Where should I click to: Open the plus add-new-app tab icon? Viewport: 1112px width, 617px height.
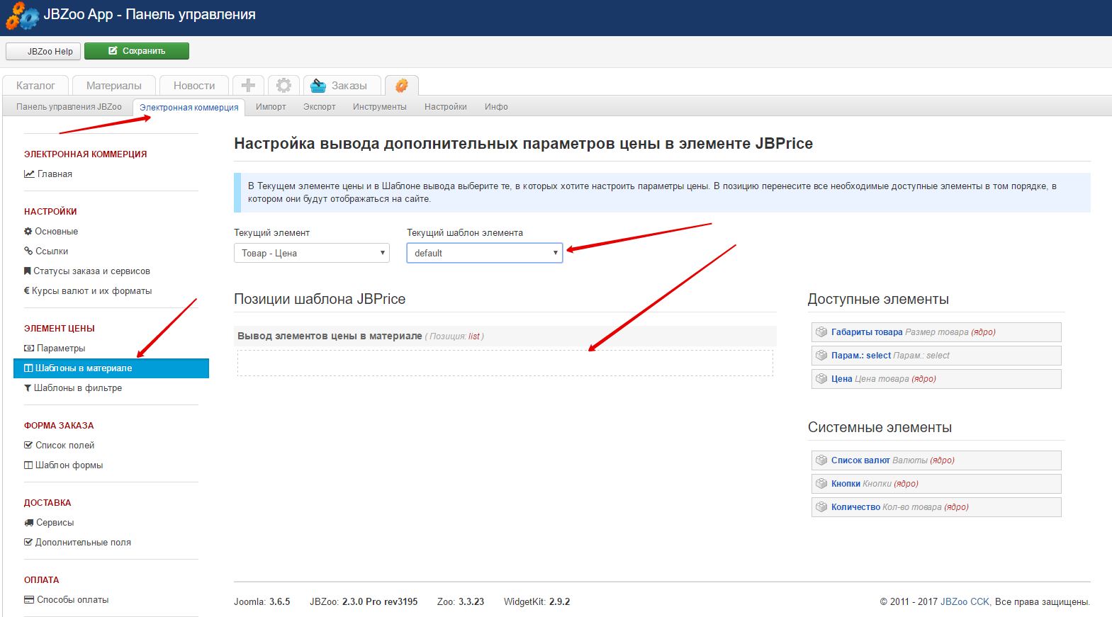(248, 85)
